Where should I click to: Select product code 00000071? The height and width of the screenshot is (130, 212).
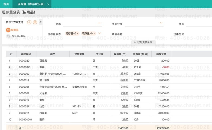[25, 67]
